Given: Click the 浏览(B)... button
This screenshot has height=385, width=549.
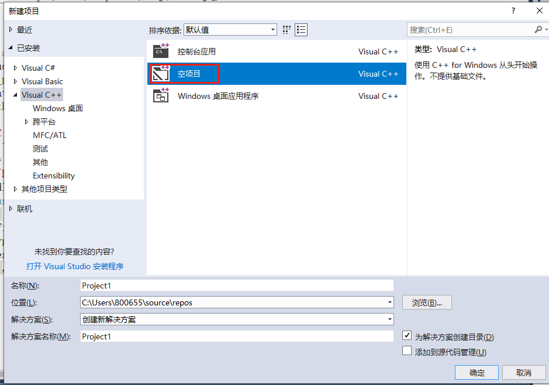Looking at the screenshot, I should pos(427,302).
